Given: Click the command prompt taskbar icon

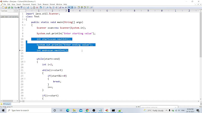Looking at the screenshot, I should (x=113, y=110).
